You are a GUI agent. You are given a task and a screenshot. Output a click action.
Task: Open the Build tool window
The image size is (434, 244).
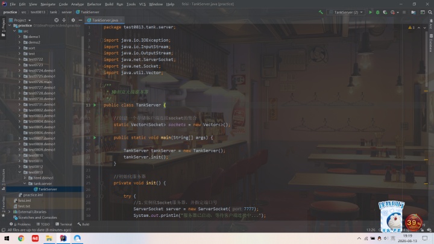click(83, 224)
